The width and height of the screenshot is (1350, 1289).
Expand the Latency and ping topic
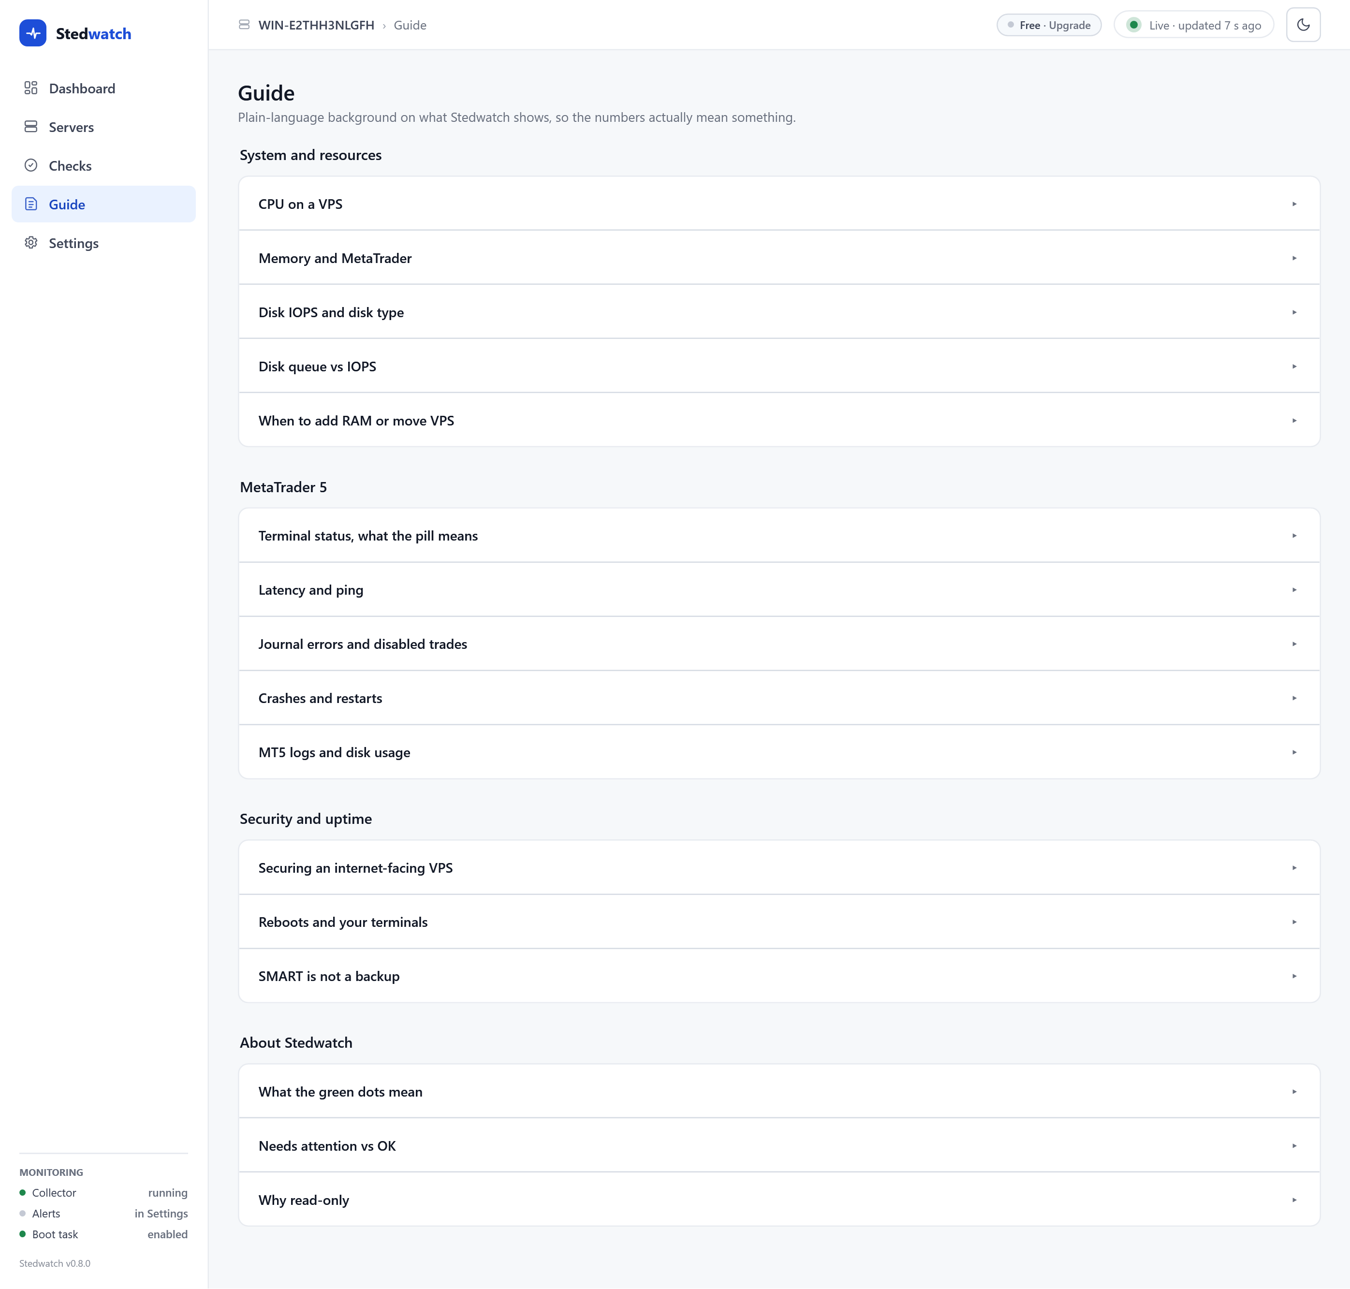pyautogui.click(x=779, y=589)
